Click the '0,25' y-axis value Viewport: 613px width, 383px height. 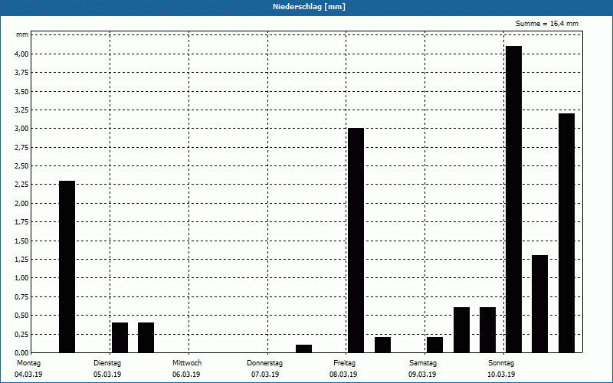[22, 334]
